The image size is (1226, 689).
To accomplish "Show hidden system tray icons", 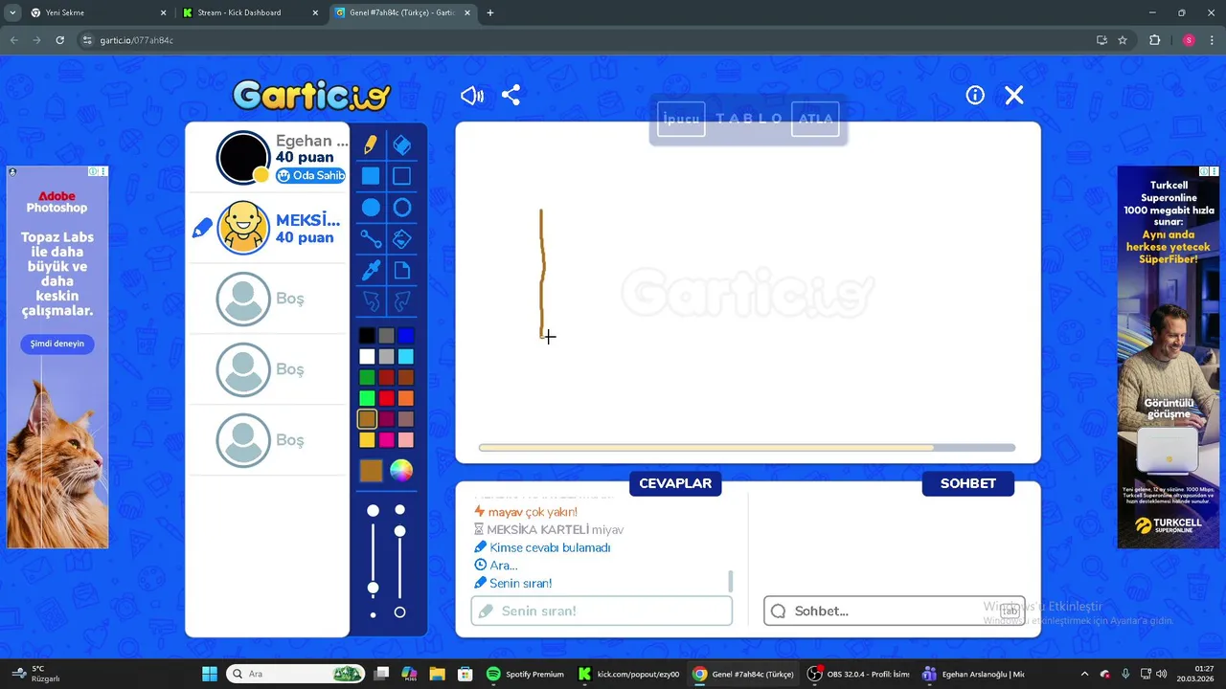I will [x=1084, y=674].
